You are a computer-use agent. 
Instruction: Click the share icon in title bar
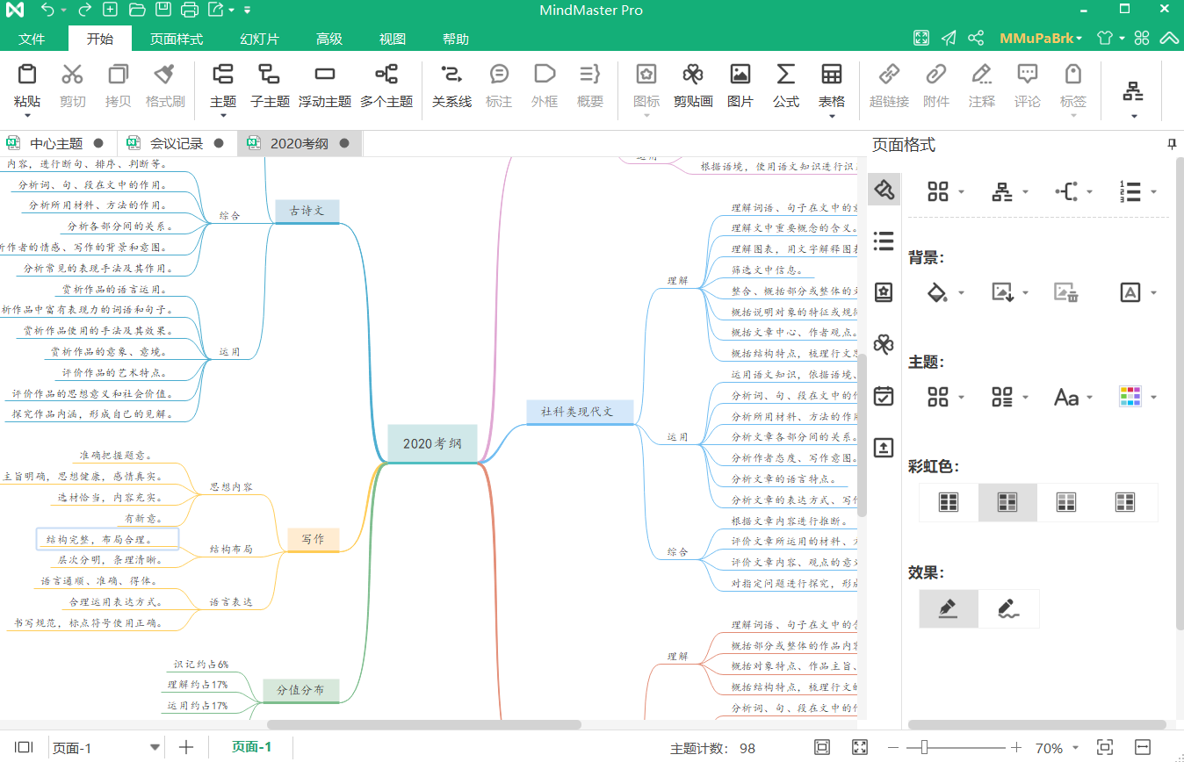pyautogui.click(x=976, y=38)
